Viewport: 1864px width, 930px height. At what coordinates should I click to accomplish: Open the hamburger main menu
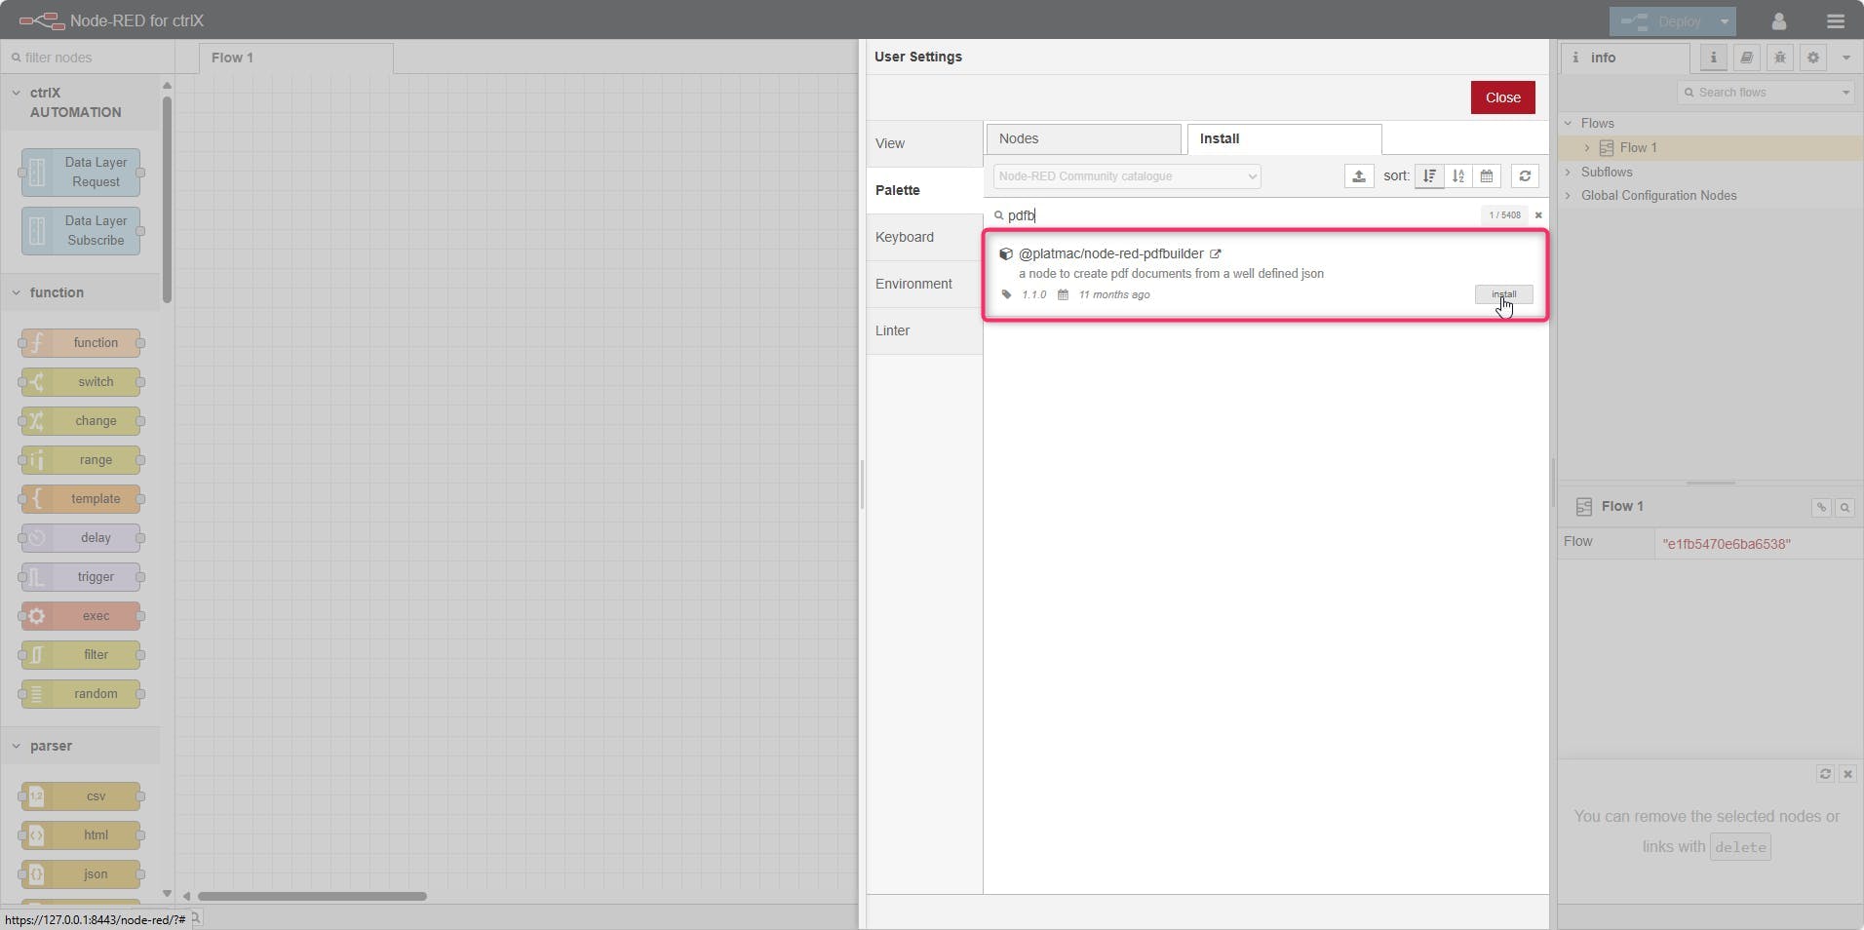point(1835,20)
